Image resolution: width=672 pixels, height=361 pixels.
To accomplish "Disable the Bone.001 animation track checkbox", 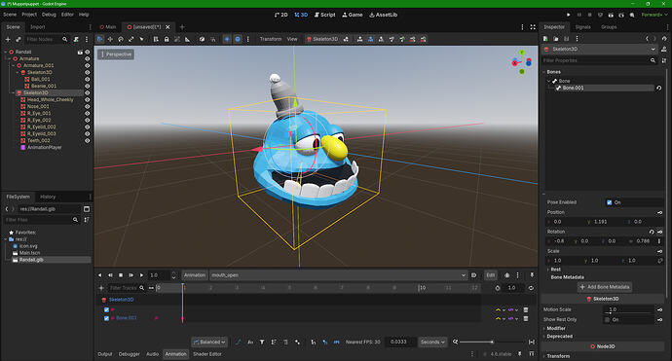I will click(106, 318).
